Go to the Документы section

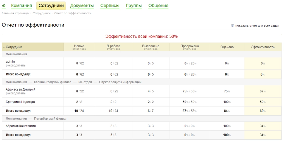pyautogui.click(x=82, y=6)
